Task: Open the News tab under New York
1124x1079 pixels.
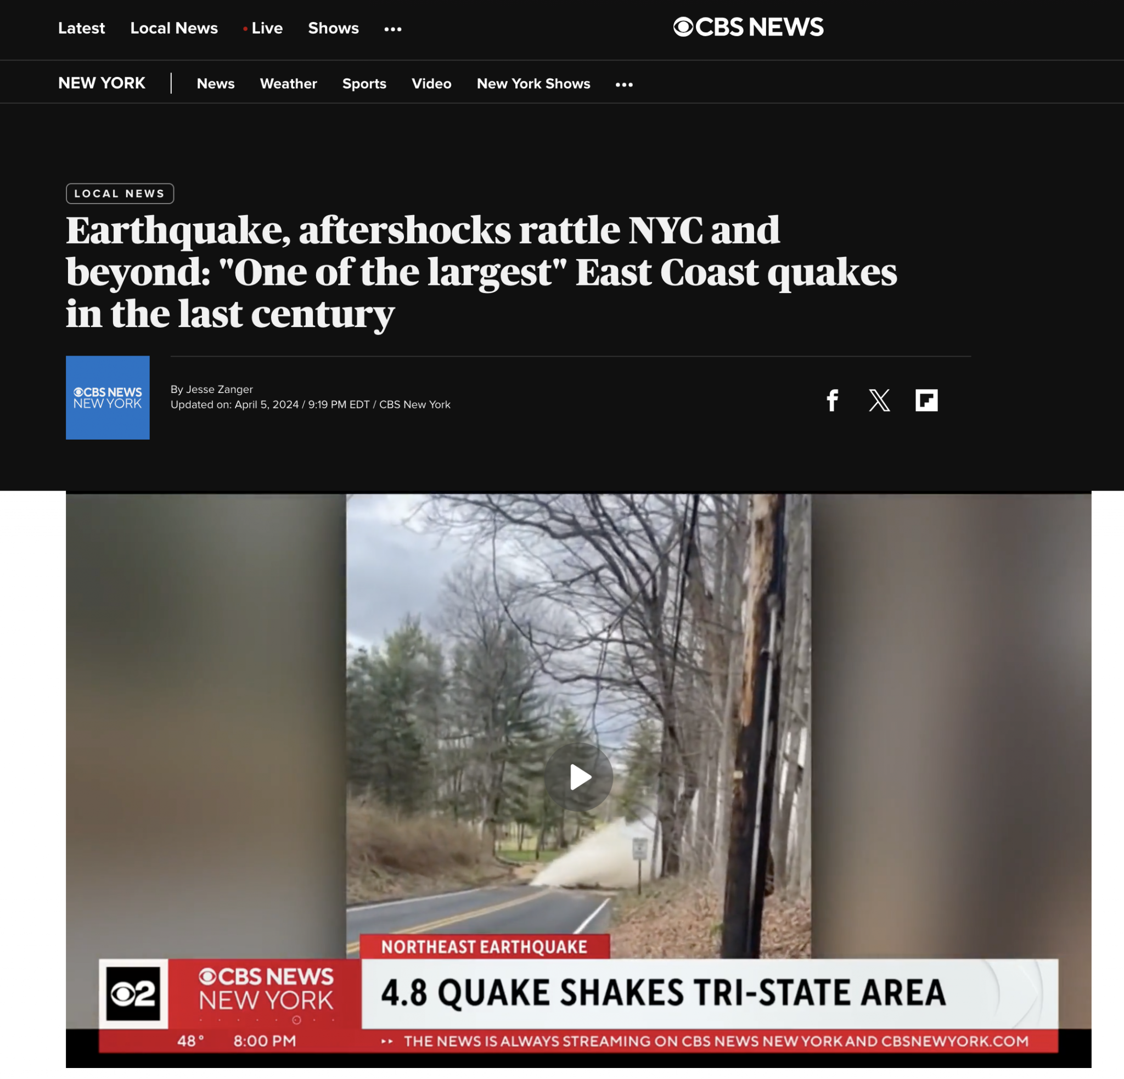Action: [x=216, y=84]
